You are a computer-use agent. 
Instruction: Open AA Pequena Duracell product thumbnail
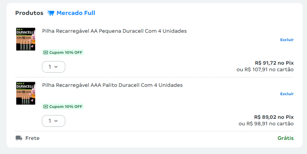click(26, 39)
